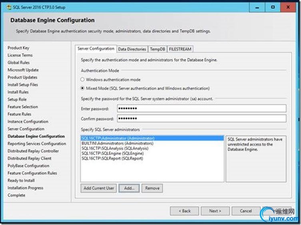Select Windows authentication mode radio button
This screenshot has height=225, width=301.
tap(82, 79)
